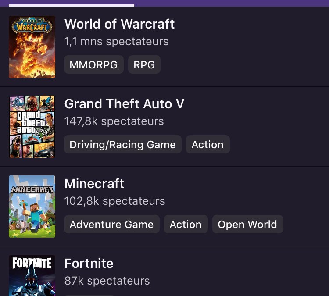The image size is (329, 296).
Task: Open the Fortnite cover art
Action: pos(32,275)
